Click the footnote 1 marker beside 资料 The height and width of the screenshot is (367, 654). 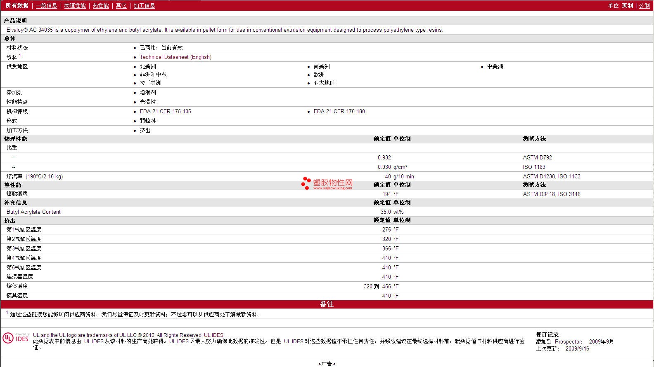(x=20, y=56)
